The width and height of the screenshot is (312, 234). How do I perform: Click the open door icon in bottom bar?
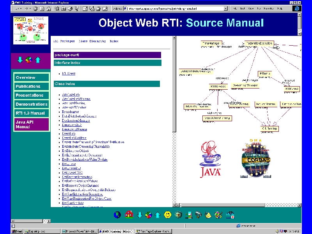188,215
